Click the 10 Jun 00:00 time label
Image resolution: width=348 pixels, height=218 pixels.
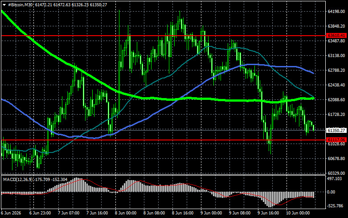(298, 213)
